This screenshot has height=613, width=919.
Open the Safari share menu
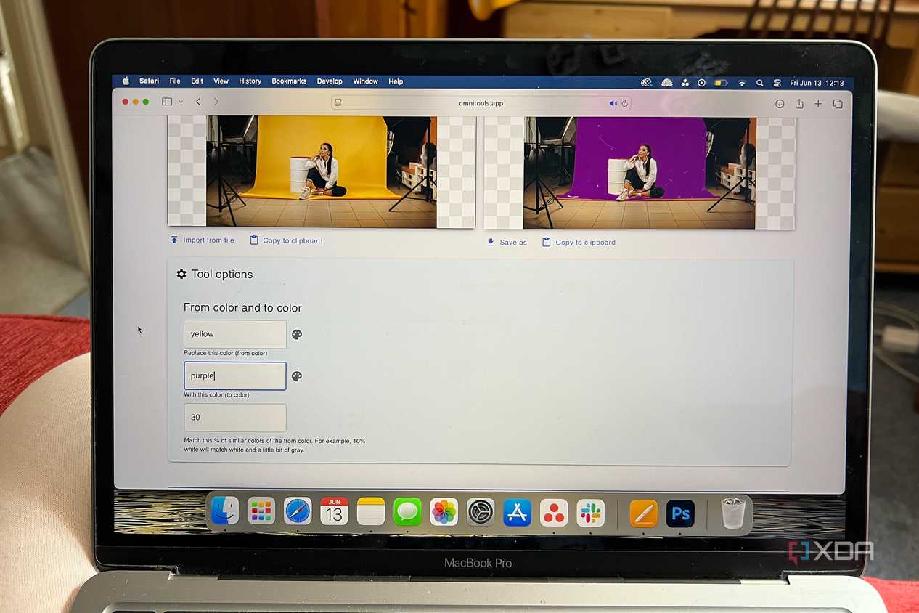click(799, 104)
